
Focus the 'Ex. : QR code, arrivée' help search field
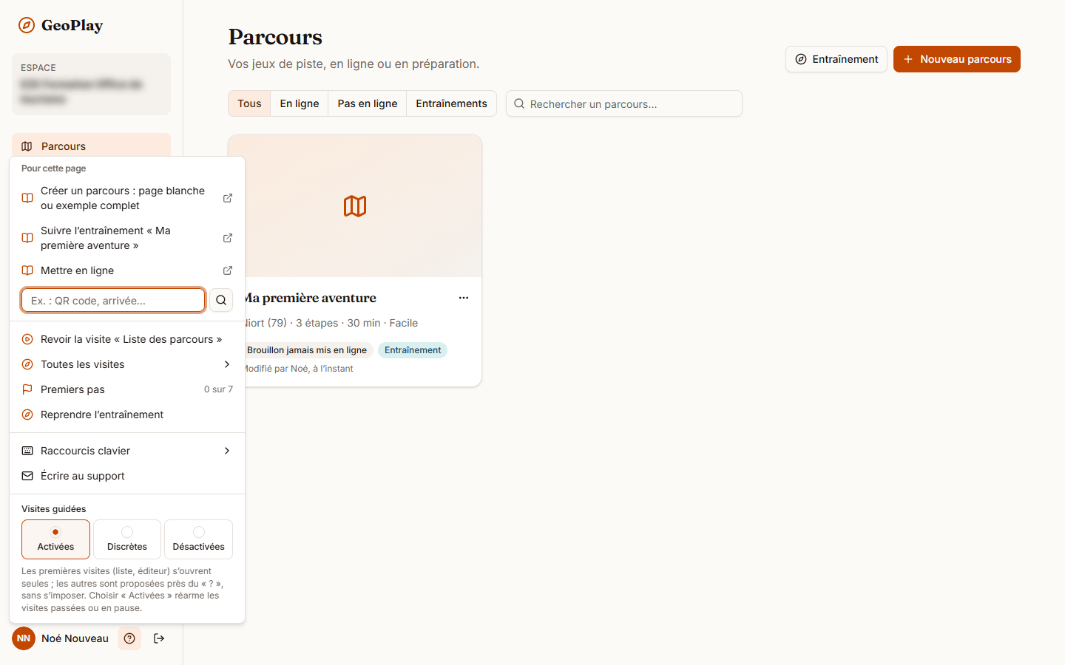113,300
